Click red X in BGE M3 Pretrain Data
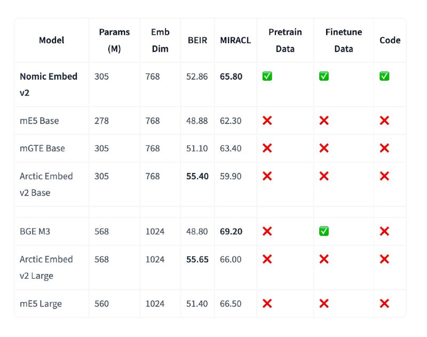 click(267, 231)
